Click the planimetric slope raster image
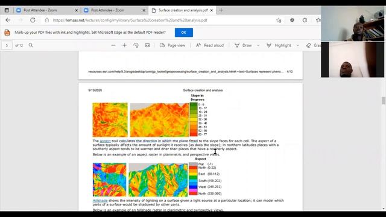The image size is (386, 217). click(x=110, y=120)
